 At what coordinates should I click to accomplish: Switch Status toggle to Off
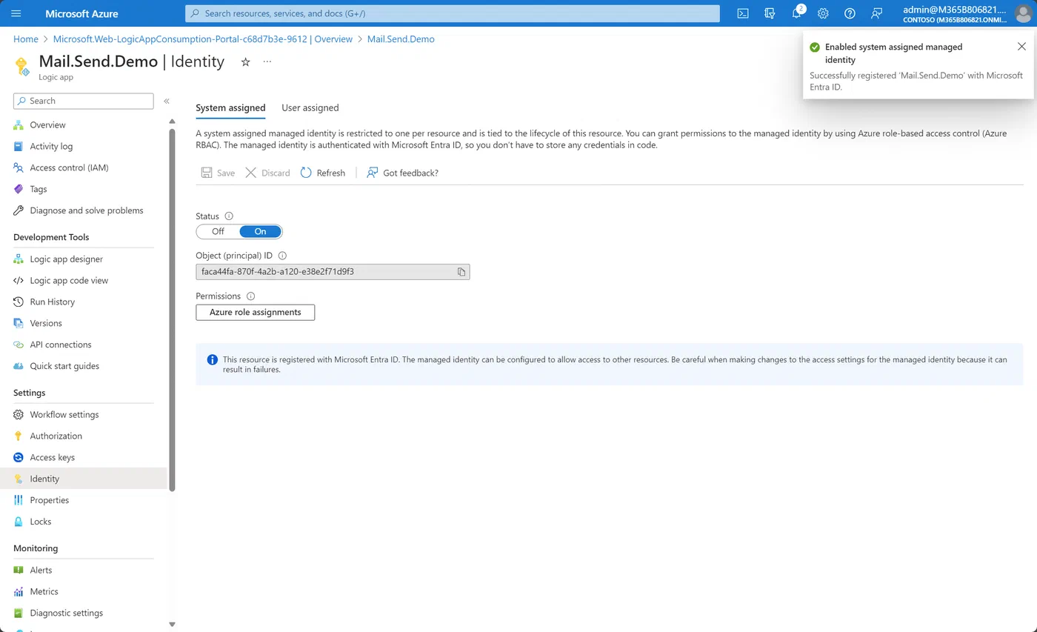(x=218, y=231)
